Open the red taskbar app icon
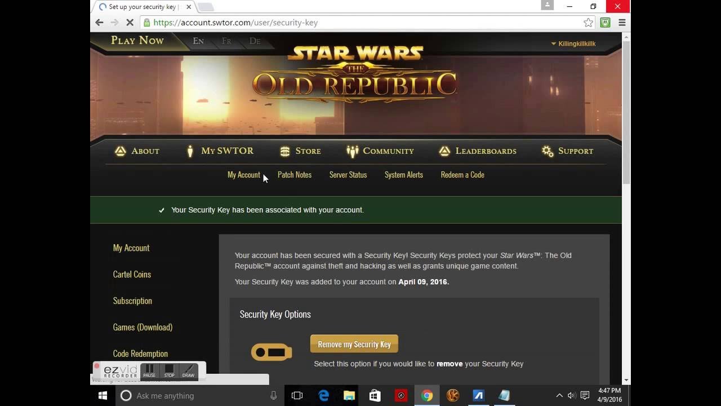Screen dimensions: 721x406 tap(401, 396)
